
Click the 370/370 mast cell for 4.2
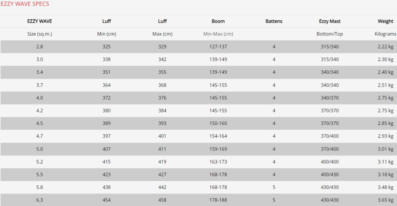(330, 110)
